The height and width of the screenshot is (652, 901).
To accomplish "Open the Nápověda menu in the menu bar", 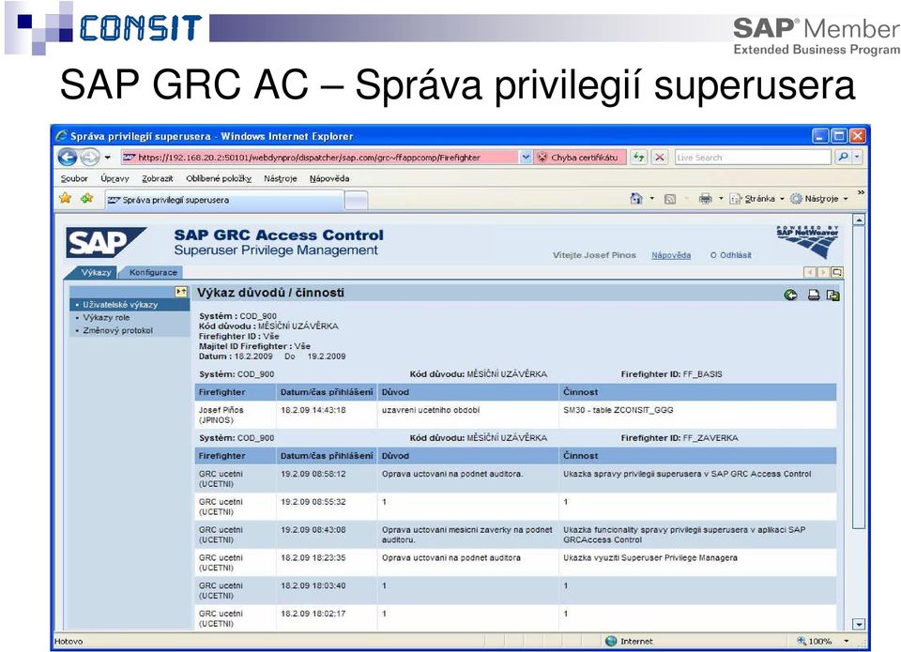I will click(329, 178).
